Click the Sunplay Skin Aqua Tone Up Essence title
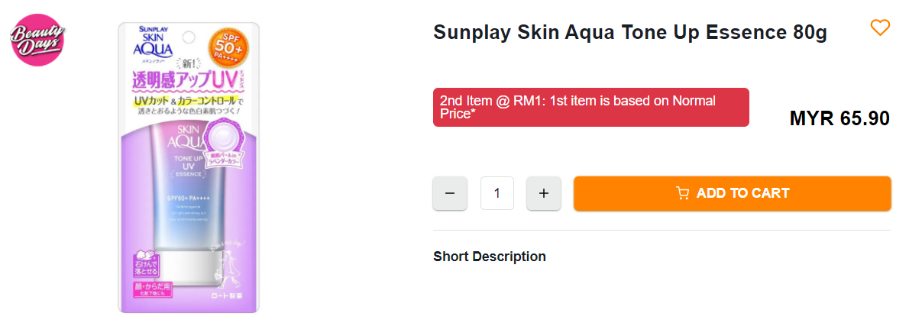 point(629,33)
